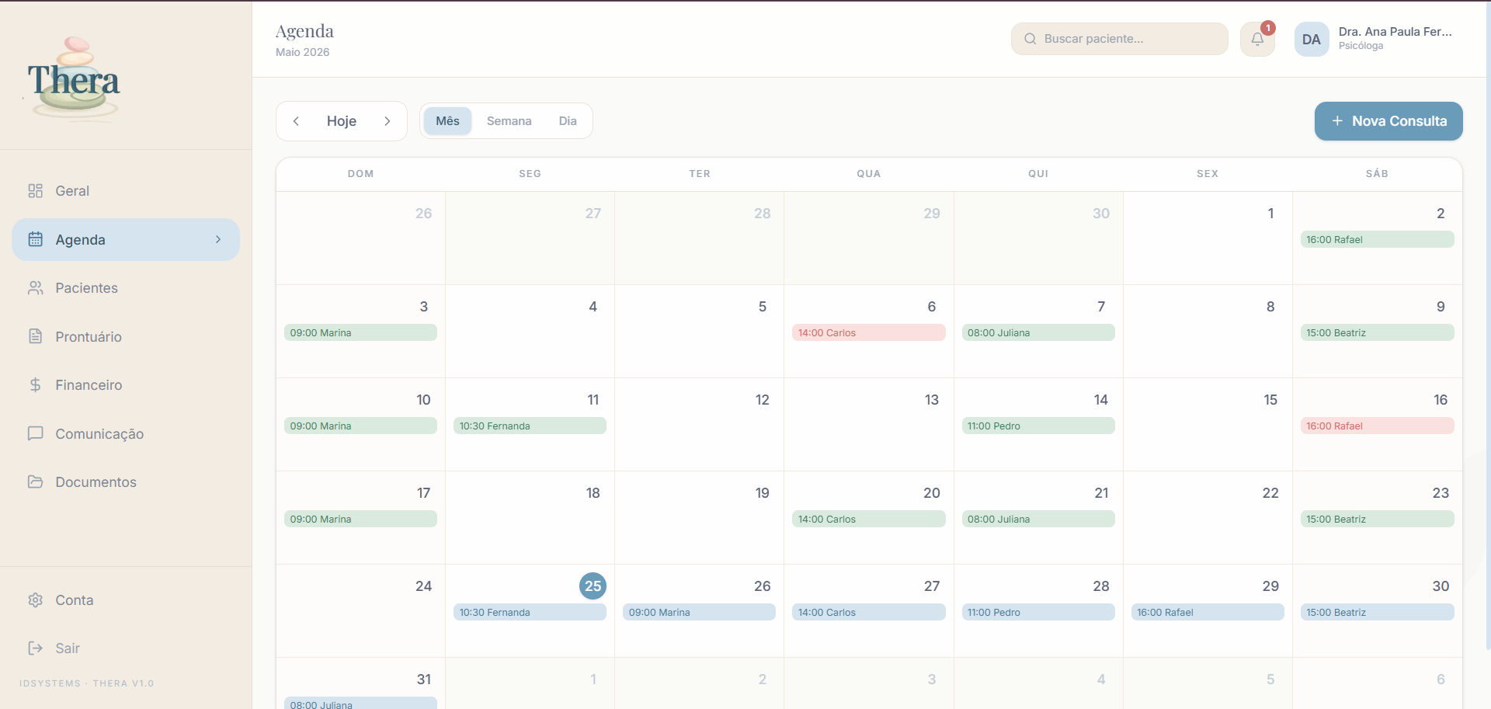1491x709 pixels.
Task: Open 11:00 Pedro appointment on day 28
Action: [x=1038, y=612]
